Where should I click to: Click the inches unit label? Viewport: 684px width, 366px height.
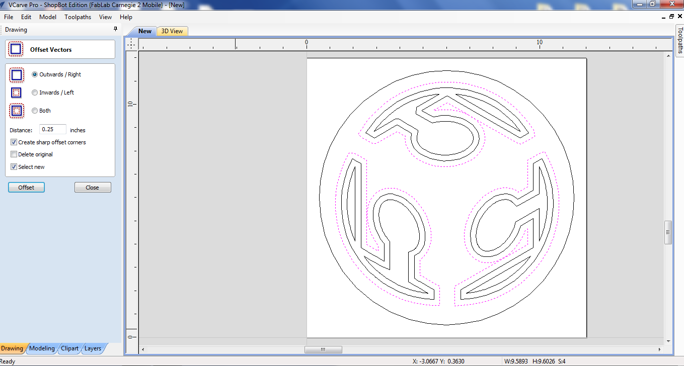78,130
